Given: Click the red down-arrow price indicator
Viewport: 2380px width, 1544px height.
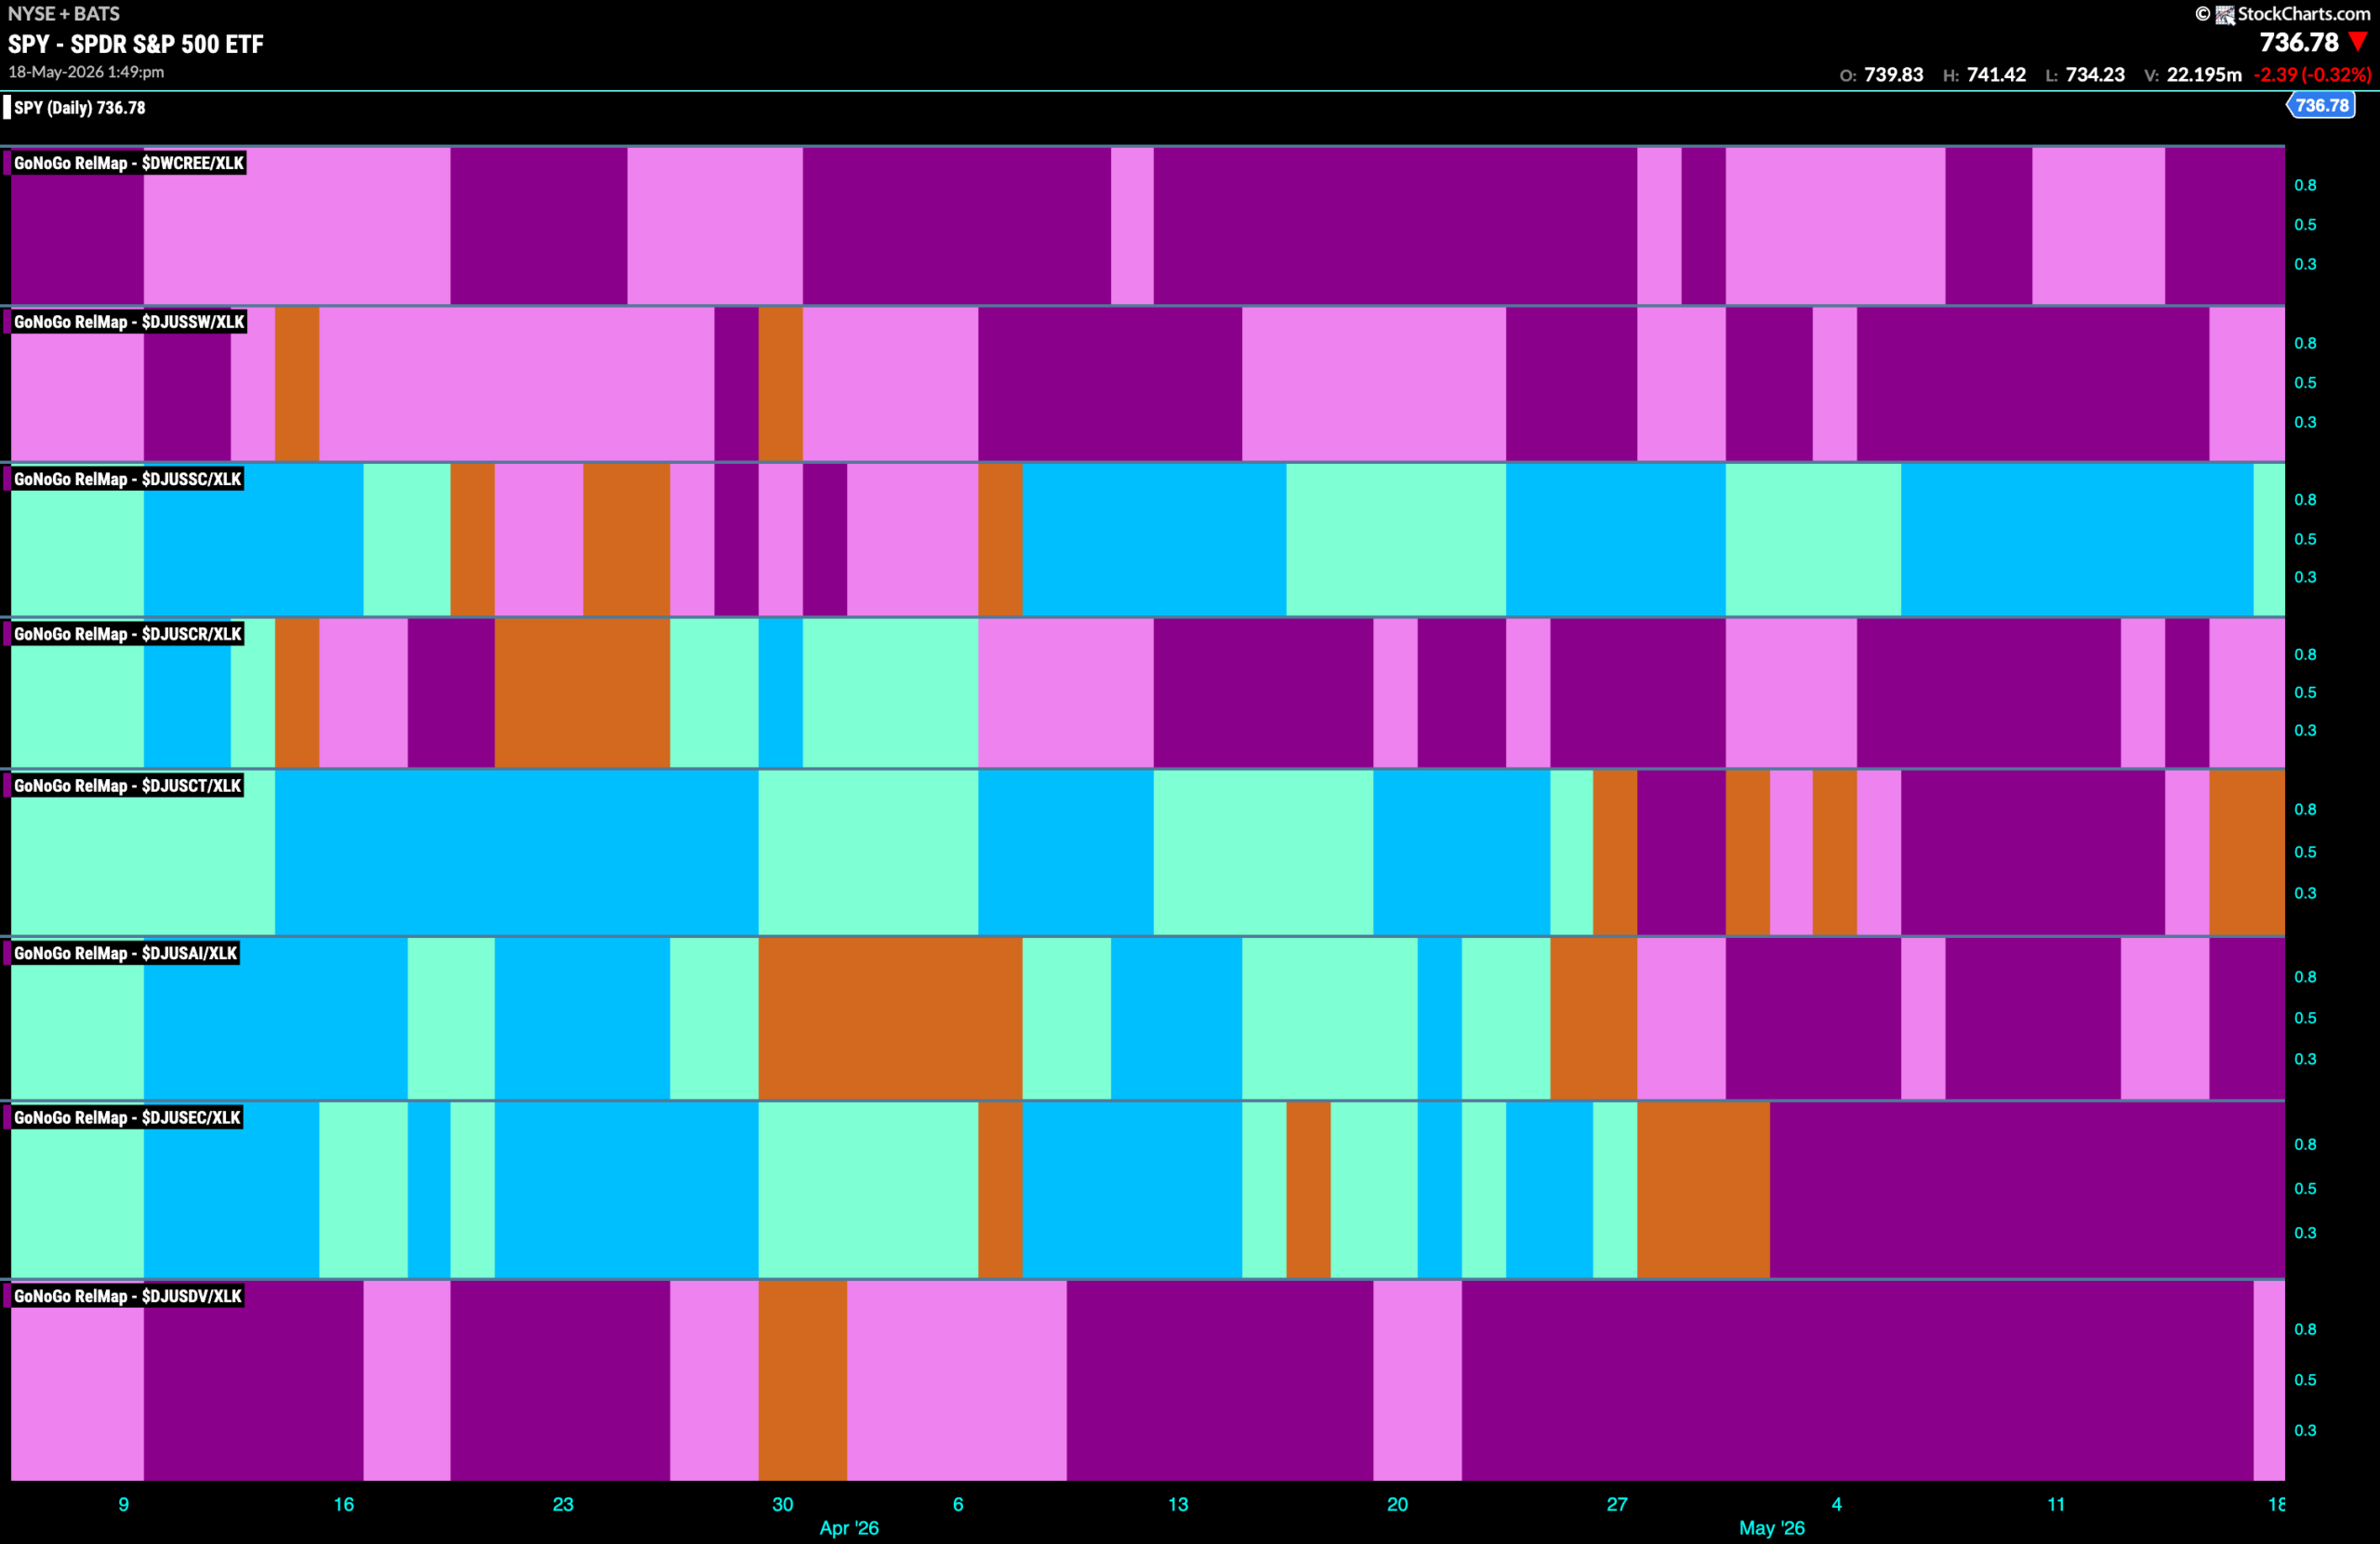Looking at the screenshot, I should [x=2358, y=42].
